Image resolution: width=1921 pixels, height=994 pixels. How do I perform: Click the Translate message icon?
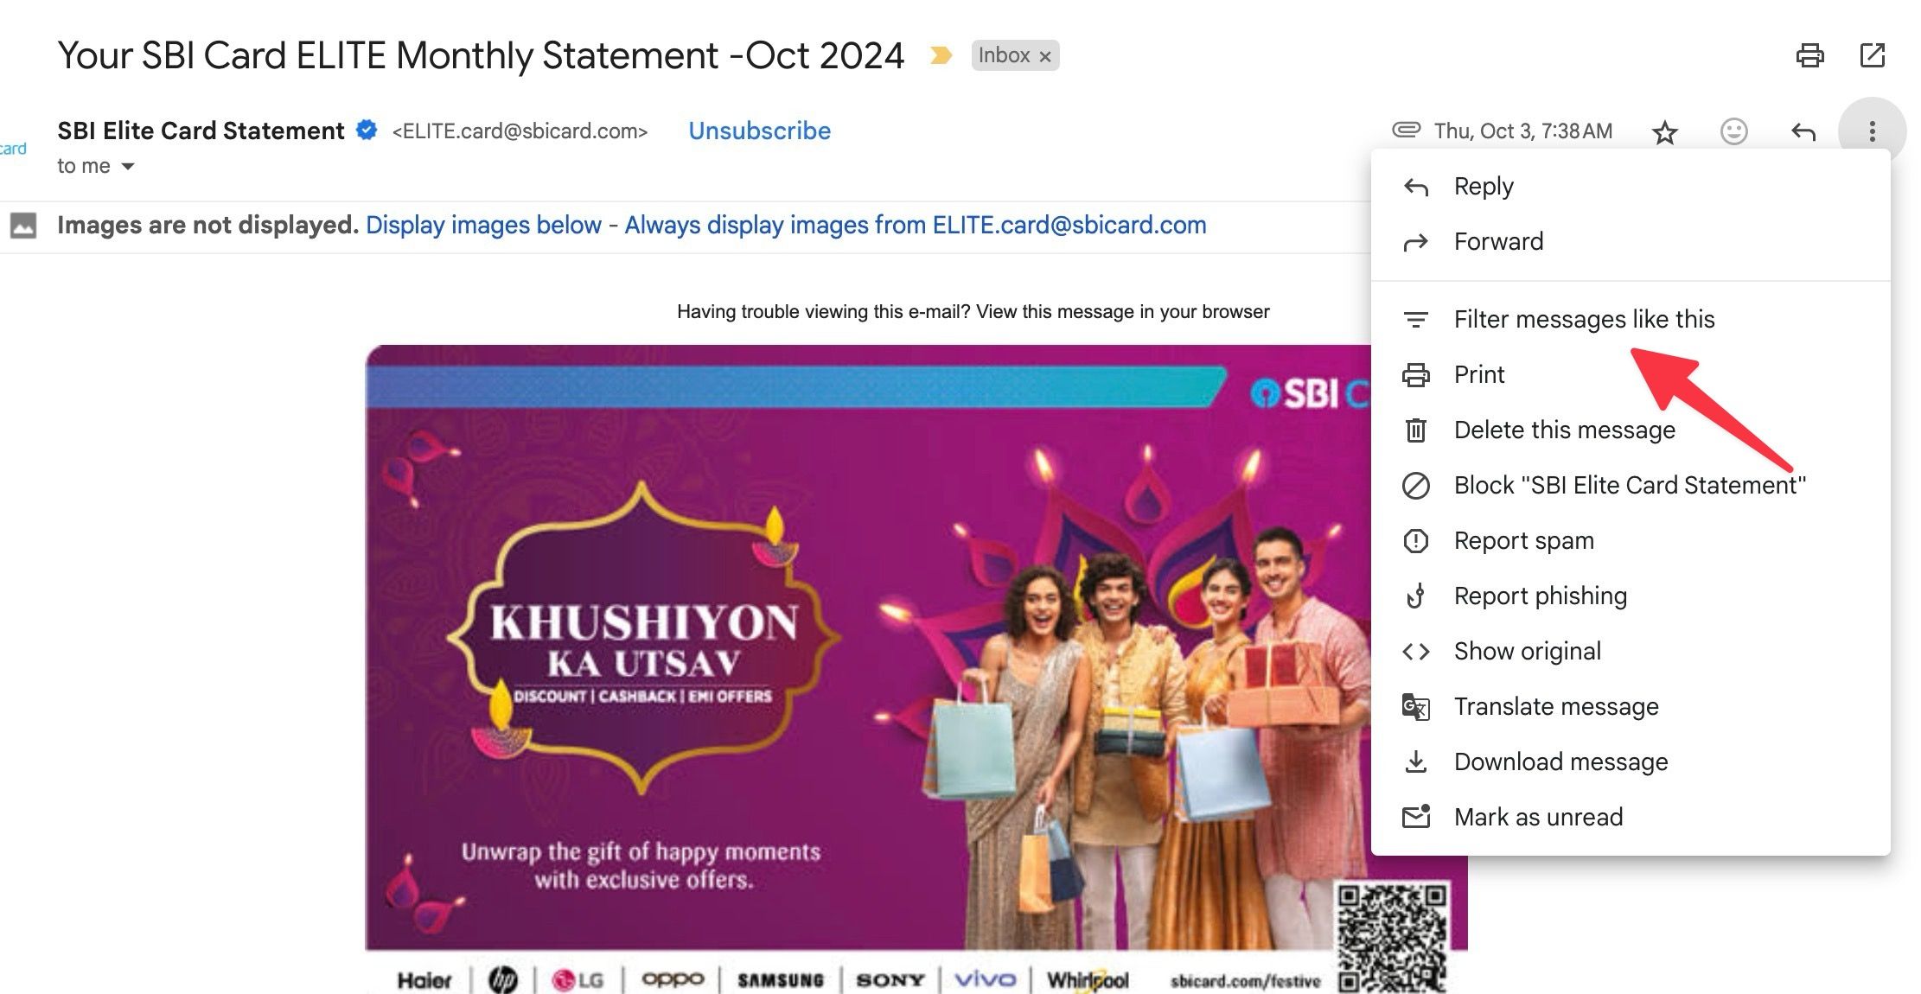pyautogui.click(x=1416, y=706)
